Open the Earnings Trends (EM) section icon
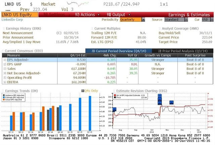 pyautogui.click(x=2, y=91)
